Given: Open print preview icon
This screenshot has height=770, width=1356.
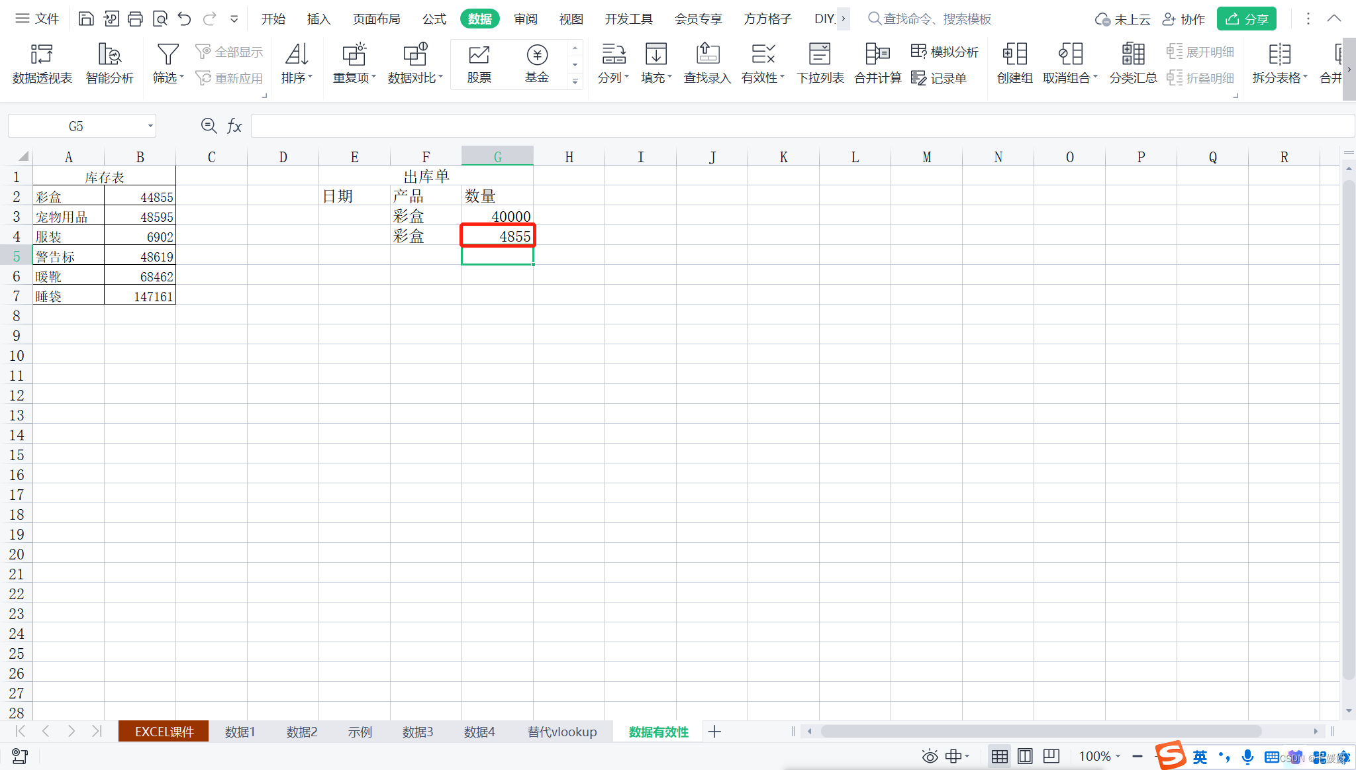Looking at the screenshot, I should pyautogui.click(x=160, y=19).
